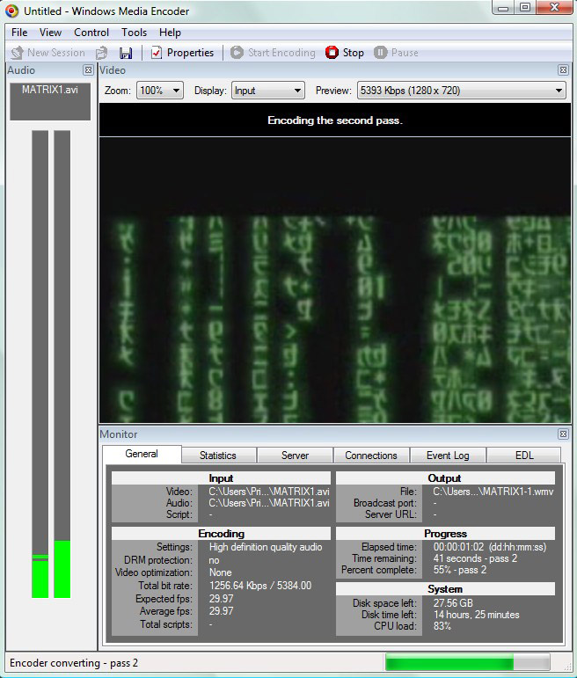Image resolution: width=577 pixels, height=678 pixels.
Task: Click '41 seconds - pass 2' remaining time
Action: 475,558
